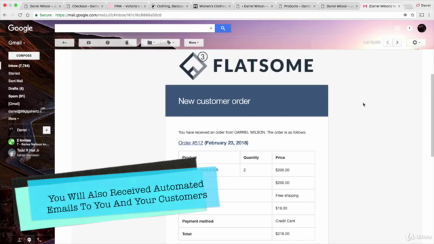Switch to the first Darrel Wilson tab
The width and height of the screenshot is (434, 244).
(42, 6)
